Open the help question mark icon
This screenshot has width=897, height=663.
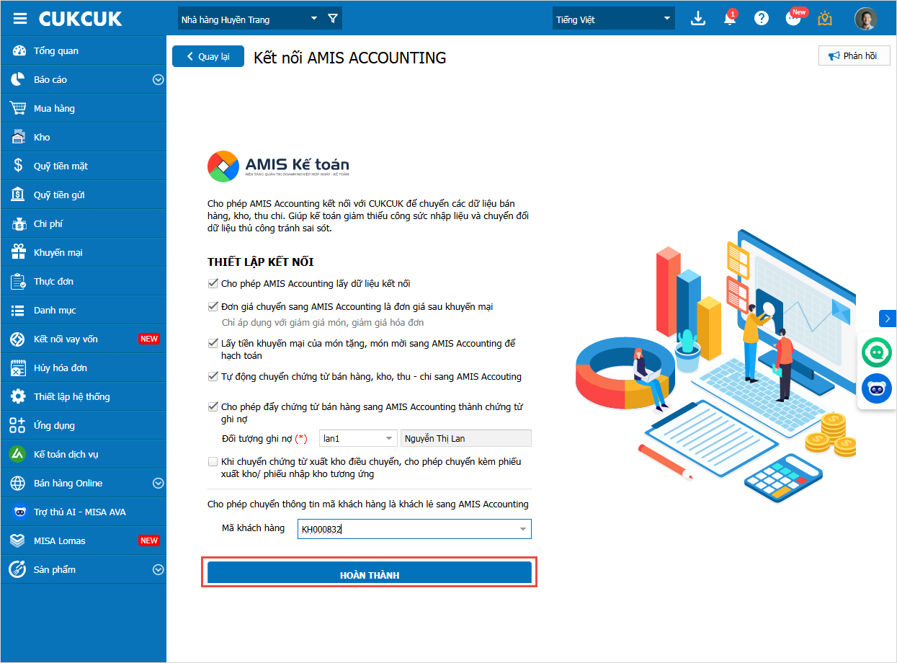click(762, 19)
